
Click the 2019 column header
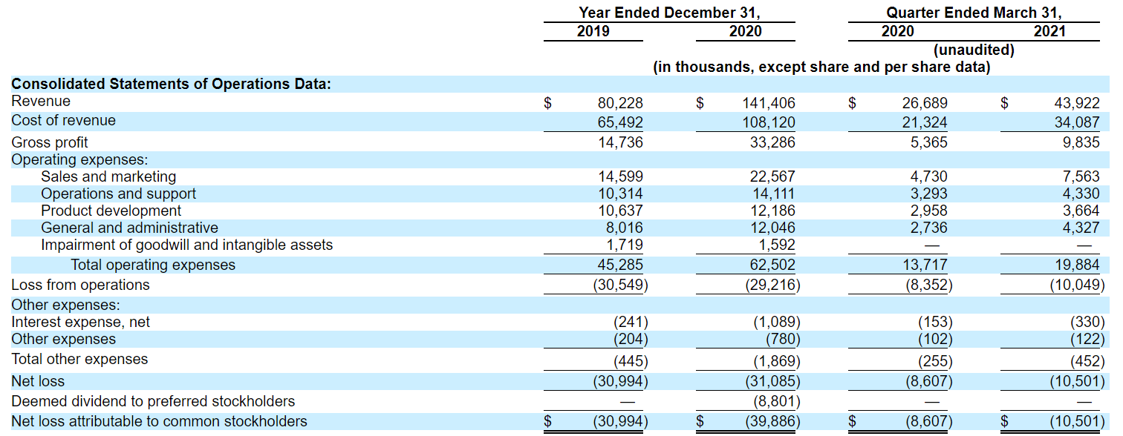(593, 31)
